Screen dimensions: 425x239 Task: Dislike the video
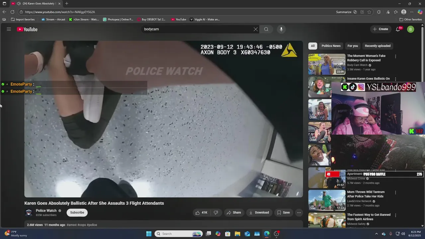click(216, 212)
